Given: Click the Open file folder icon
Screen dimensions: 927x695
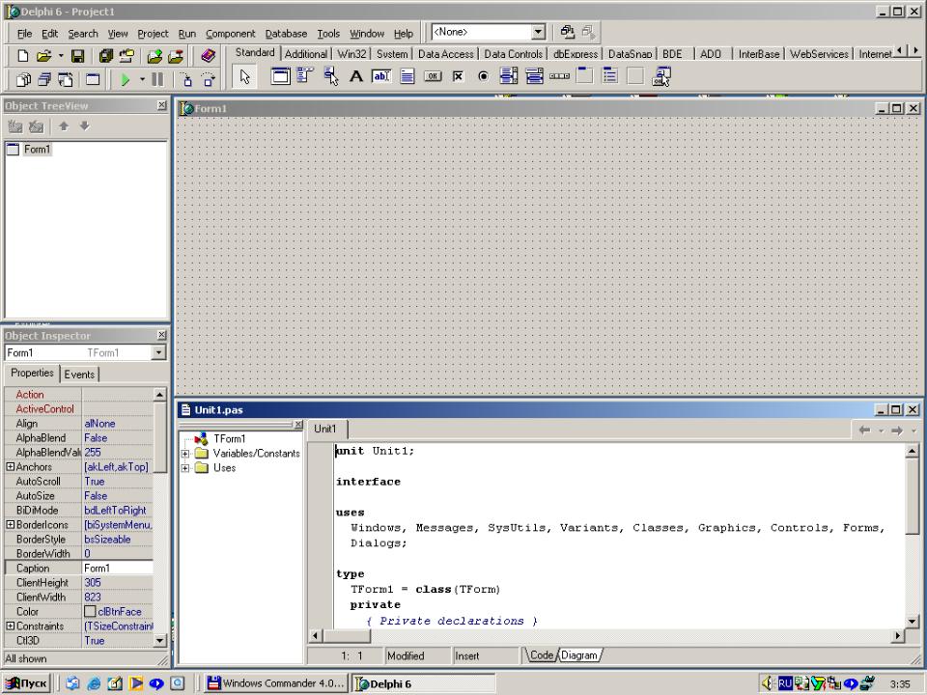Looking at the screenshot, I should [43, 56].
